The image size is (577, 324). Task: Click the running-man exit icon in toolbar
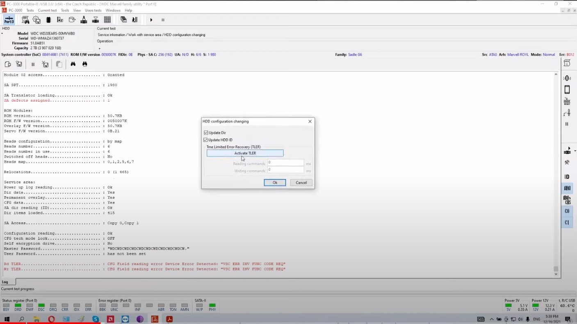(x=135, y=20)
